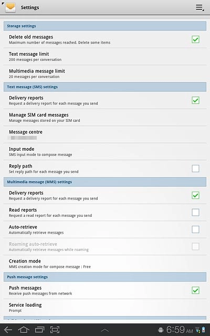Uncheck the Delete old messages checkbox
The width and height of the screenshot is (210, 336).
[195, 39]
